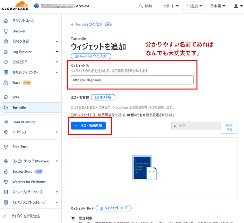This screenshot has width=244, height=223.
Task: Click the Trace network icon
Action: tap(6, 82)
